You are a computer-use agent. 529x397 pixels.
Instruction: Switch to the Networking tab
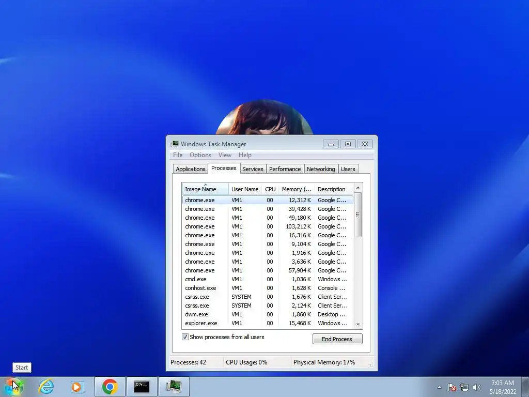pos(321,169)
